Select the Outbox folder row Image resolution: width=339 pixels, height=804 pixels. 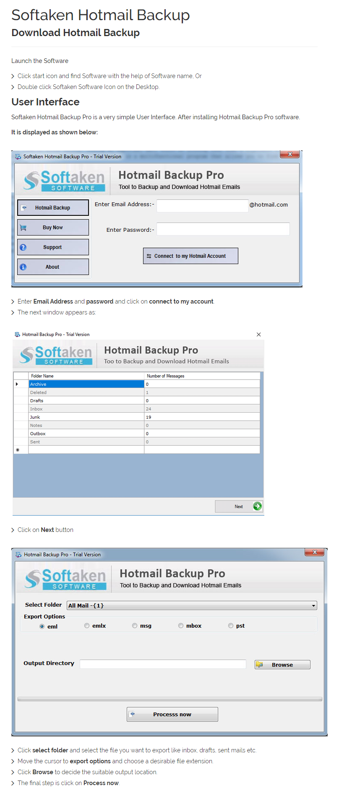(x=137, y=433)
